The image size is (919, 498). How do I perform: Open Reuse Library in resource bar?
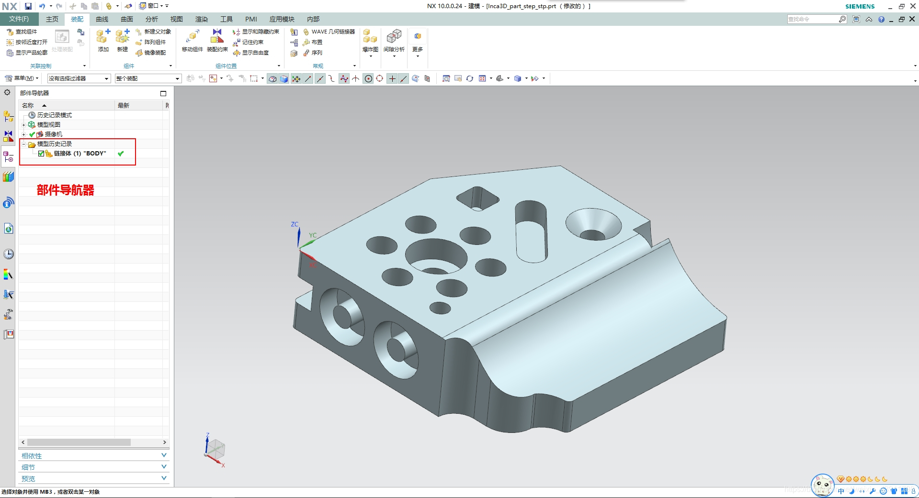click(9, 177)
